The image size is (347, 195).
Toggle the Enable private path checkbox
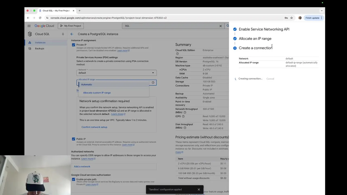pos(73,179)
